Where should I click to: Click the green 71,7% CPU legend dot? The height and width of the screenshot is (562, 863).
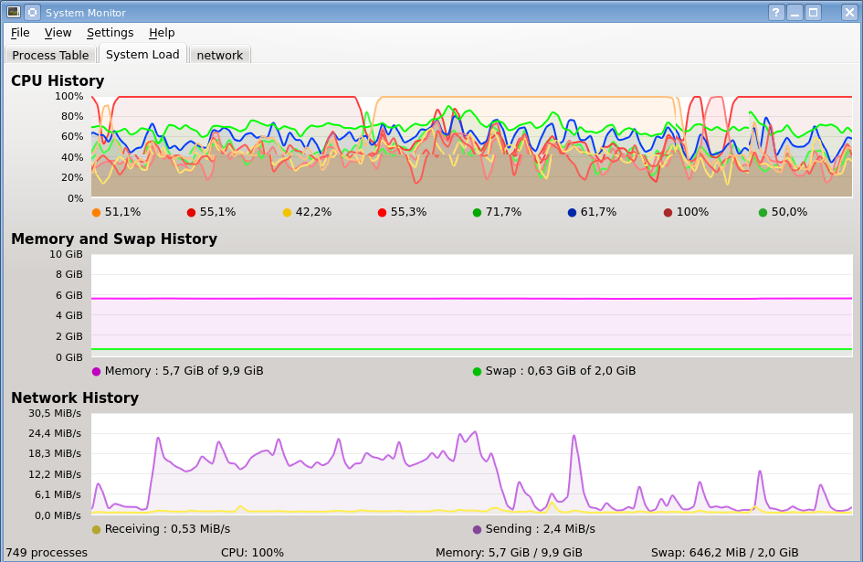[x=478, y=213]
